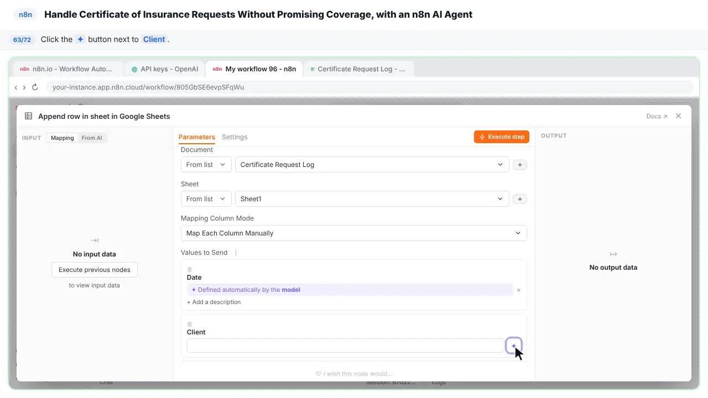Image resolution: width=708 pixels, height=398 pixels.
Task: Reload the page with browser refresh icon
Action: coord(35,87)
